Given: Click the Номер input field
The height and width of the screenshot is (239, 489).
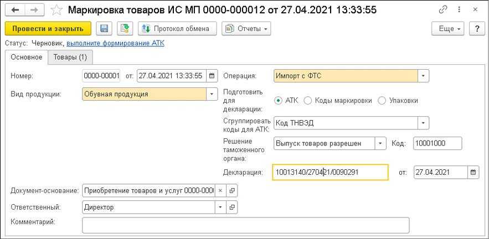Looking at the screenshot, I should [x=101, y=76].
